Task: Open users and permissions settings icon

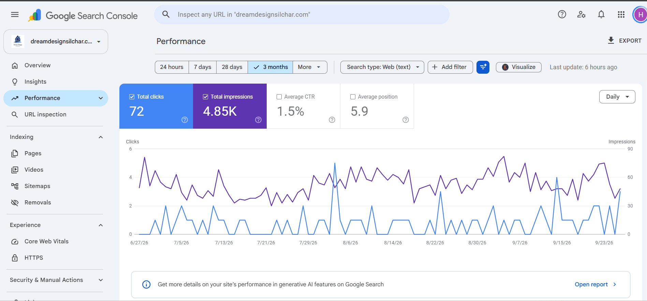Action: (x=582, y=14)
